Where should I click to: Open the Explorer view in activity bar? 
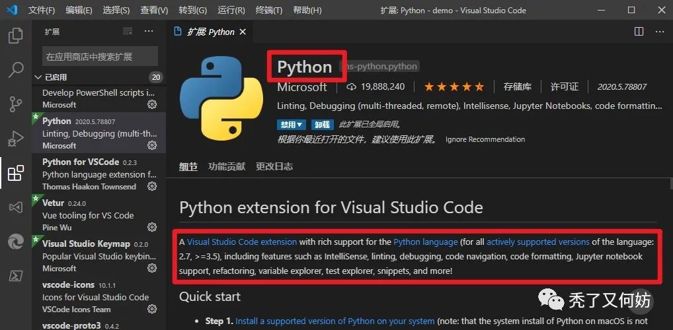(x=16, y=36)
